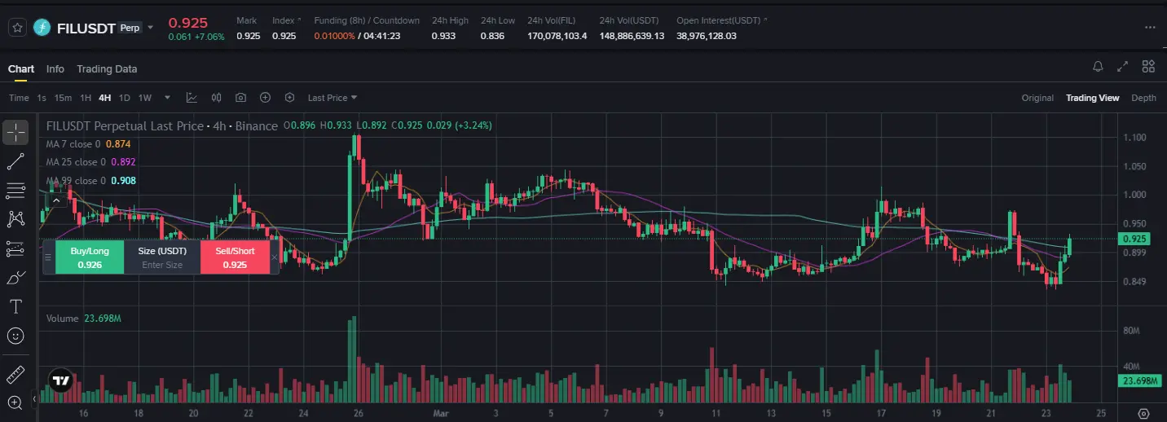Select the zoom in magnifier tool
This screenshot has width=1167, height=422.
15,402
